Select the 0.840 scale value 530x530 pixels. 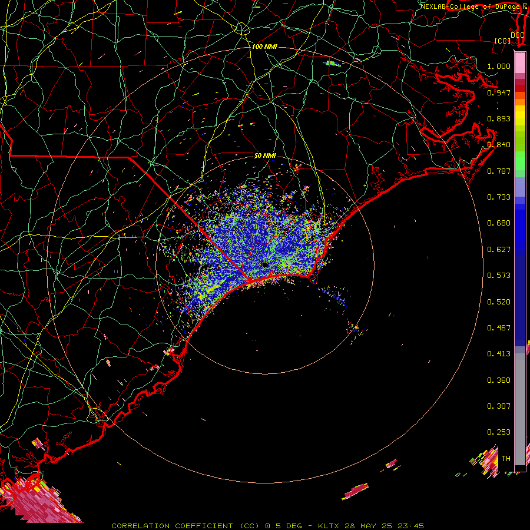(499, 145)
